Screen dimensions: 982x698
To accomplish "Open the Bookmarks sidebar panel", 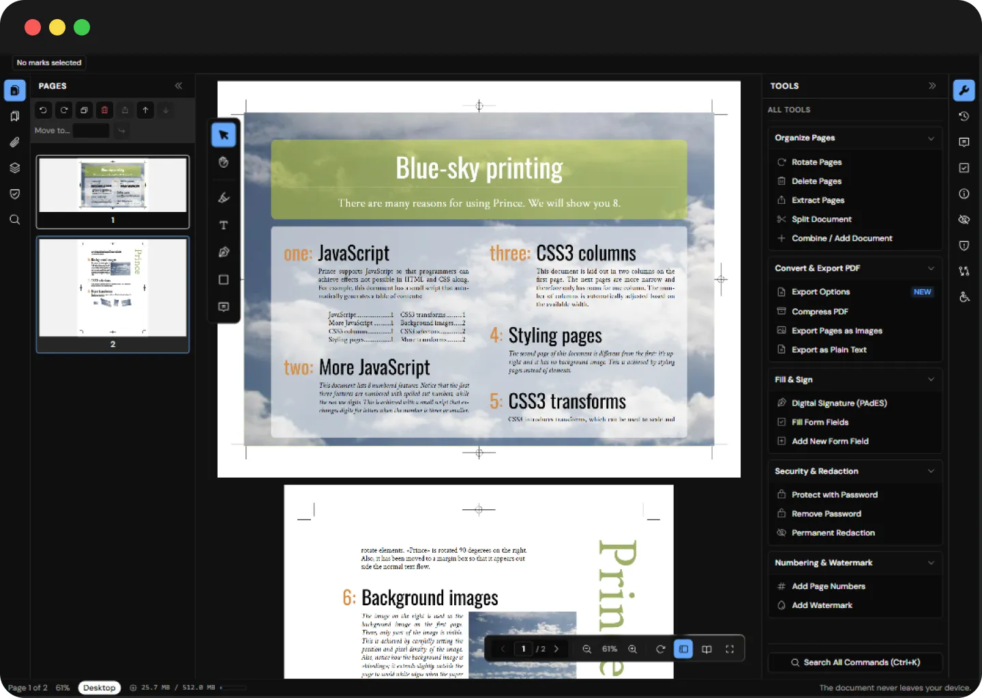I will [15, 117].
